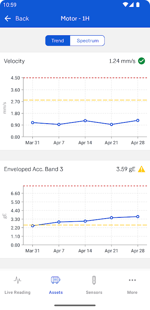
Task: Tap the Motor - 1H title
Action: tap(75, 19)
